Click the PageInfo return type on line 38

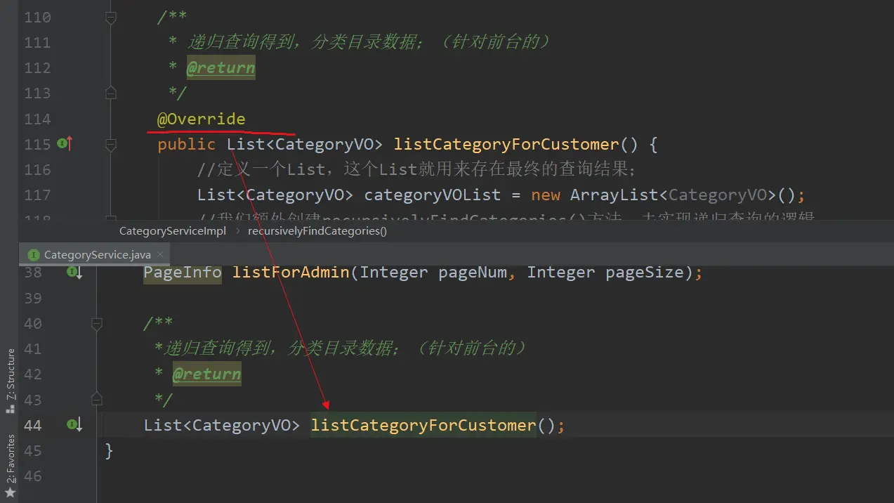click(x=183, y=272)
